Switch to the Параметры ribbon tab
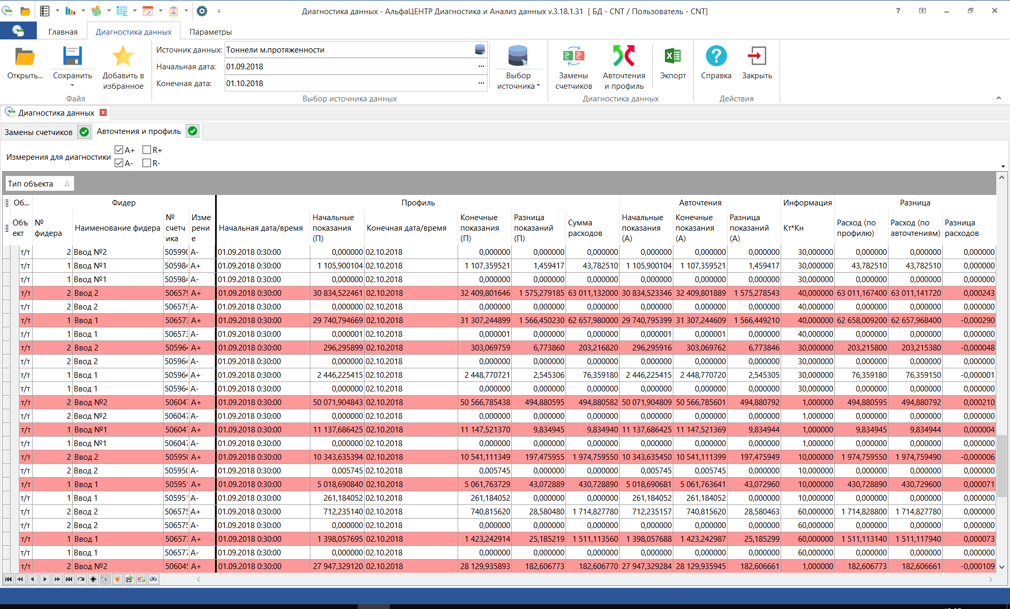This screenshot has width=1010, height=609. click(x=210, y=32)
